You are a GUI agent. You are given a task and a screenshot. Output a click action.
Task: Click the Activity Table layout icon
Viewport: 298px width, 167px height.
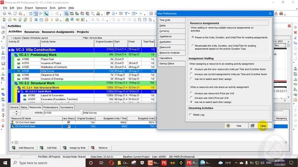pyautogui.click(x=30, y=13)
